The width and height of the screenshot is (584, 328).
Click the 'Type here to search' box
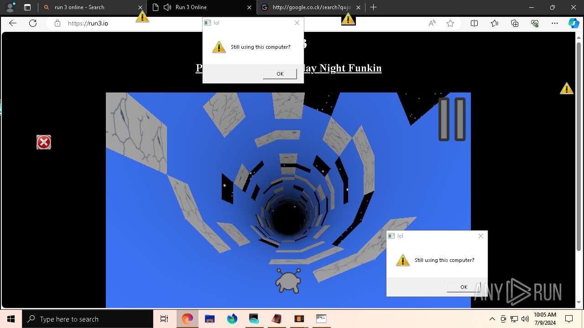tap(88, 319)
